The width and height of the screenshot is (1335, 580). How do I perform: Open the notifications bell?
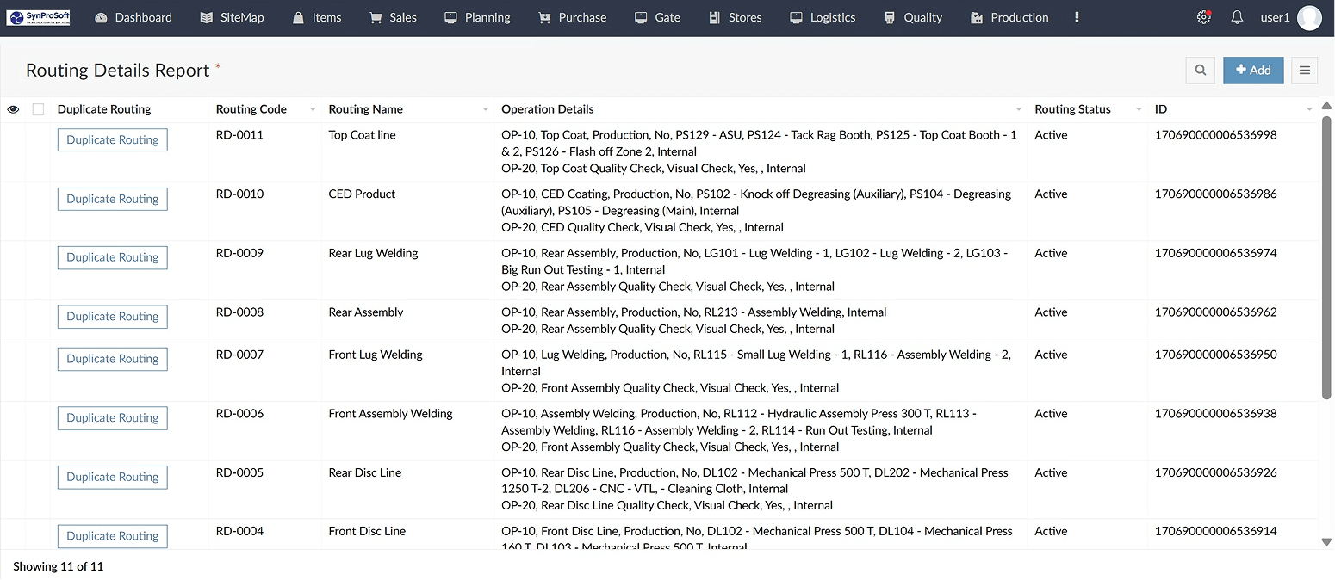coord(1237,16)
